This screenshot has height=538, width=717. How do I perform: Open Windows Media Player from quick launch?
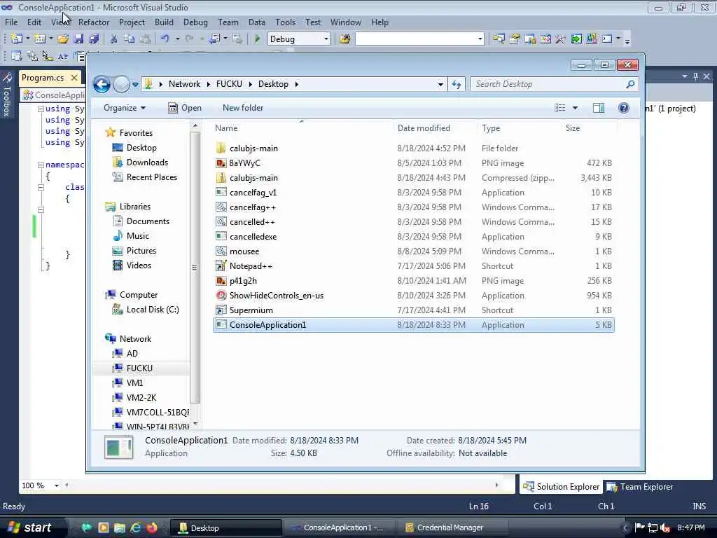tap(104, 527)
